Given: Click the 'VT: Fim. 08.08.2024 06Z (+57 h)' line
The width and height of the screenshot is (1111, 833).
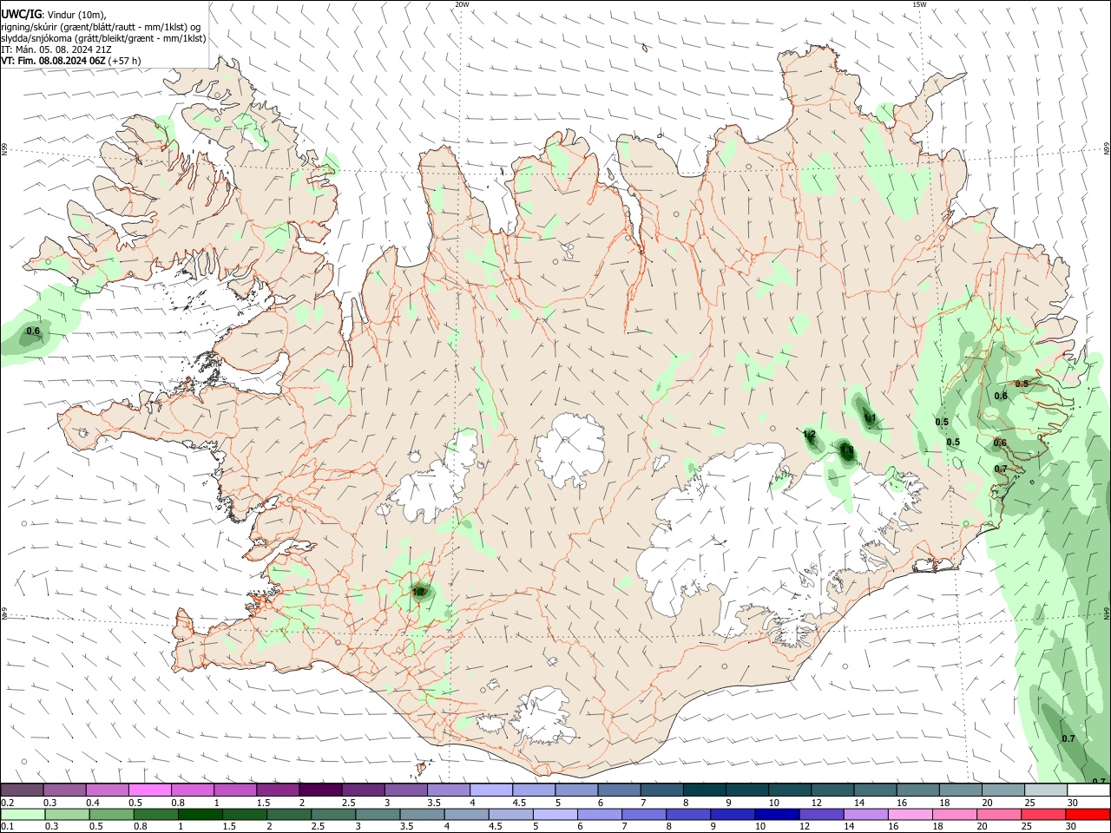Looking at the screenshot, I should tap(71, 60).
